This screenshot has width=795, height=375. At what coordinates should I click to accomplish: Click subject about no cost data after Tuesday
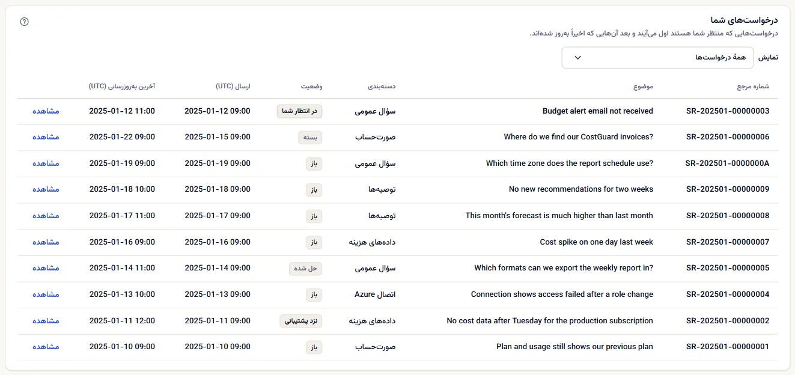[550, 321]
